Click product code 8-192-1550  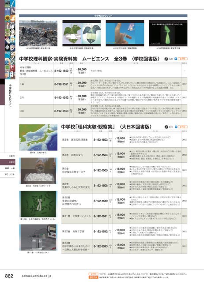click(x=61, y=71)
